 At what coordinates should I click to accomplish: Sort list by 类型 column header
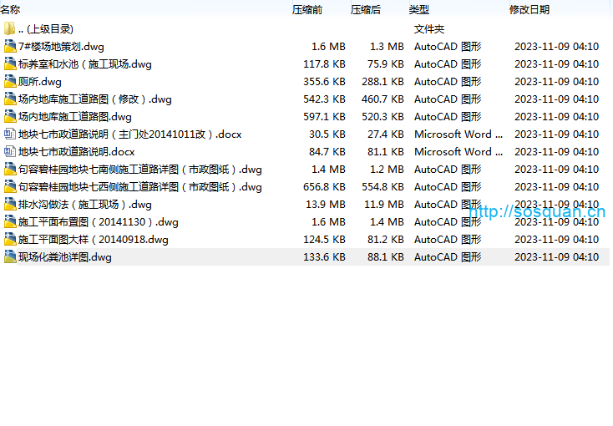[x=418, y=9]
